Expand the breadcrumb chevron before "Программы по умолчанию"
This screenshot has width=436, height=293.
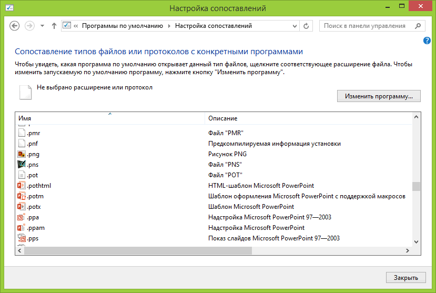click(x=76, y=26)
